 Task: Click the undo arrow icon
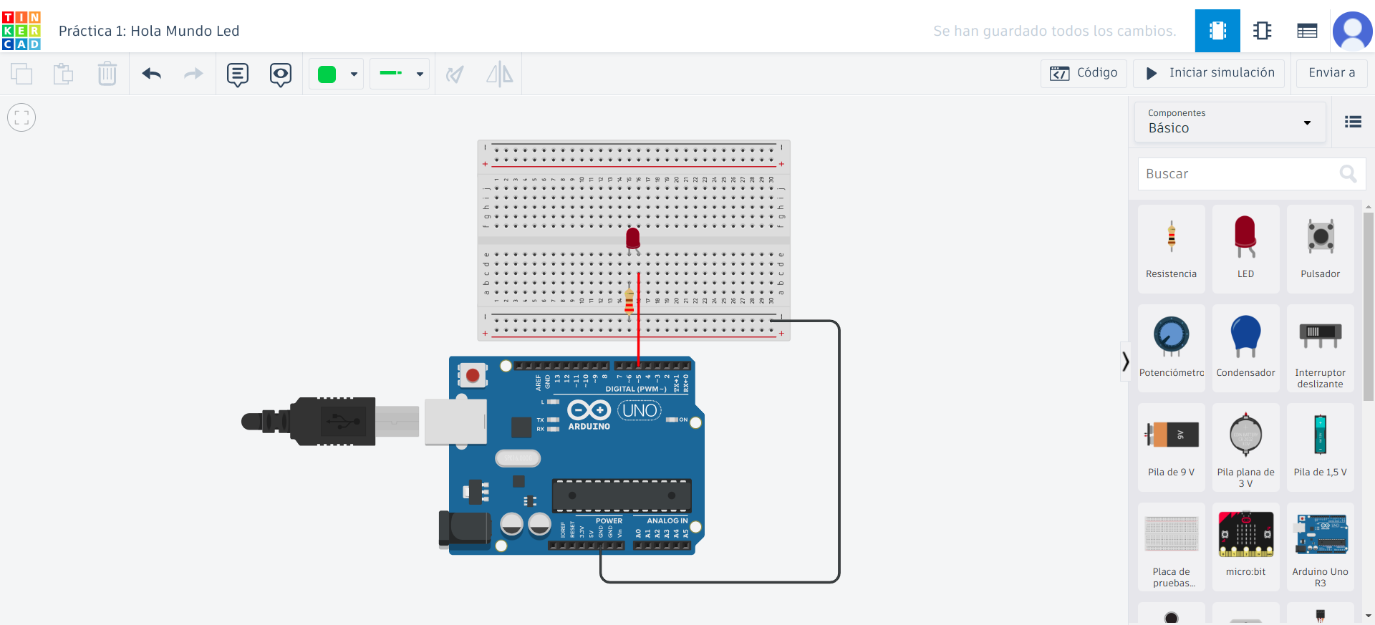pos(152,74)
